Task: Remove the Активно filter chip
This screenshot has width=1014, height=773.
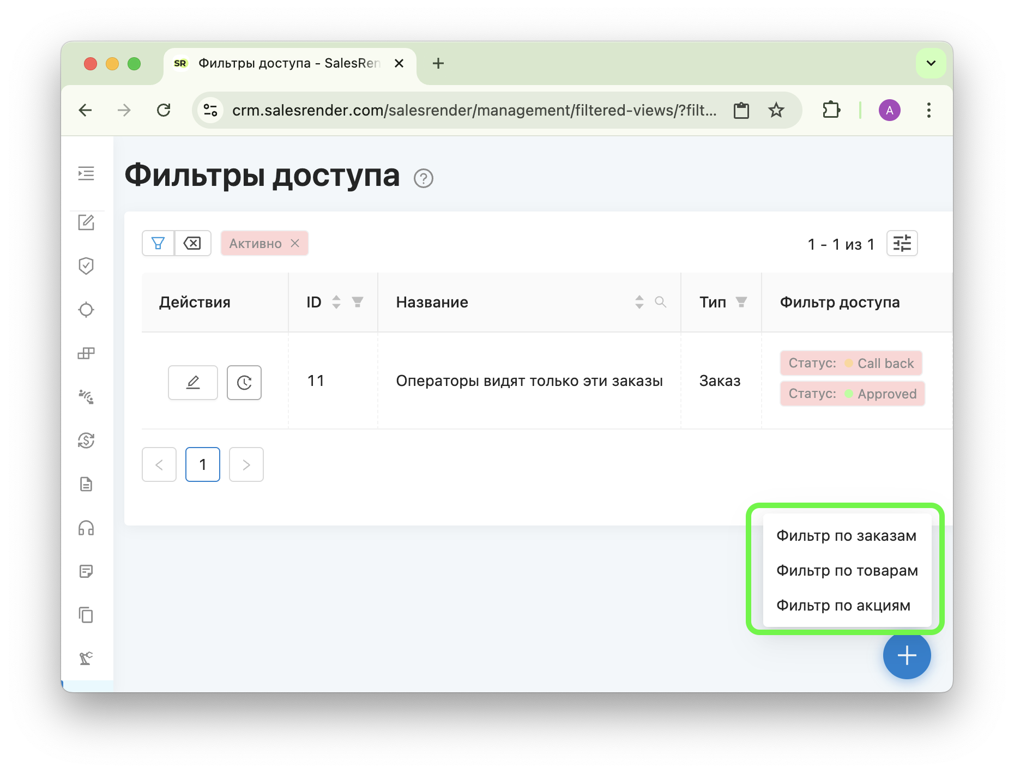Action: (x=295, y=244)
